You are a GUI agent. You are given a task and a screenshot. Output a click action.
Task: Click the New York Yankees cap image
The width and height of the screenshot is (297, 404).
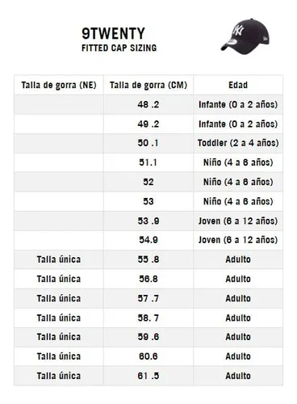(x=245, y=36)
